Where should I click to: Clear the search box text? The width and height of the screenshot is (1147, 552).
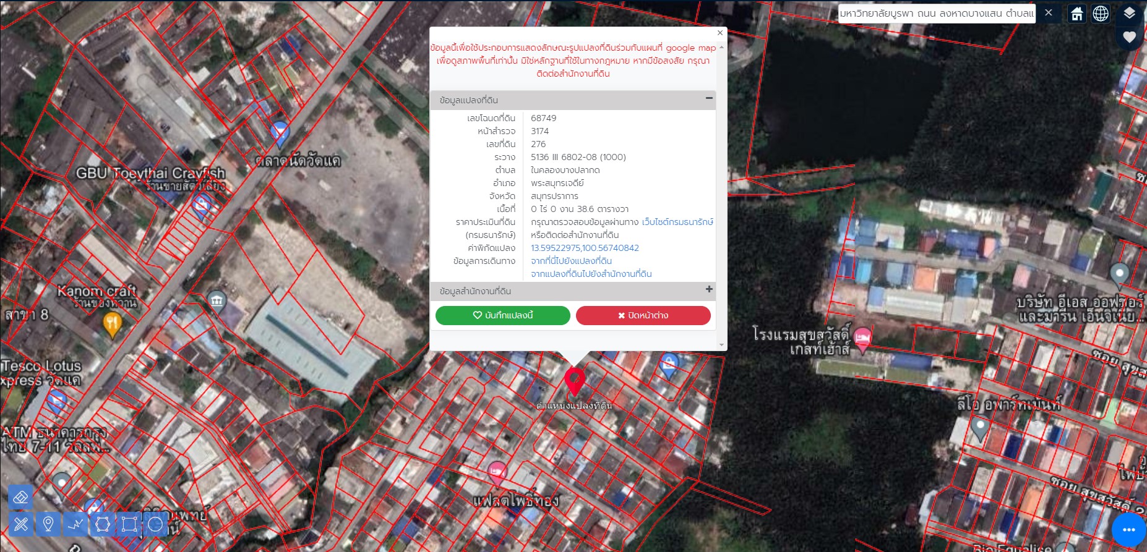tap(1049, 13)
